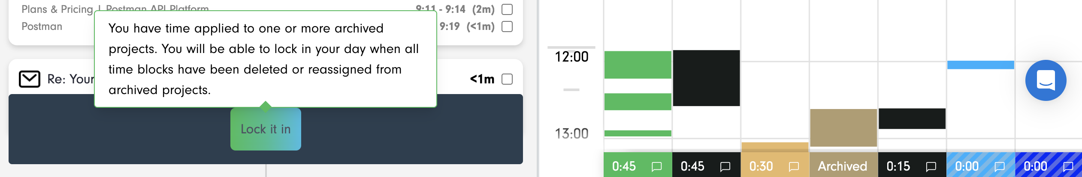Screen dimensions: 1082x177
Task: Open comment icon on tan 0:30 column
Action: pos(794,166)
